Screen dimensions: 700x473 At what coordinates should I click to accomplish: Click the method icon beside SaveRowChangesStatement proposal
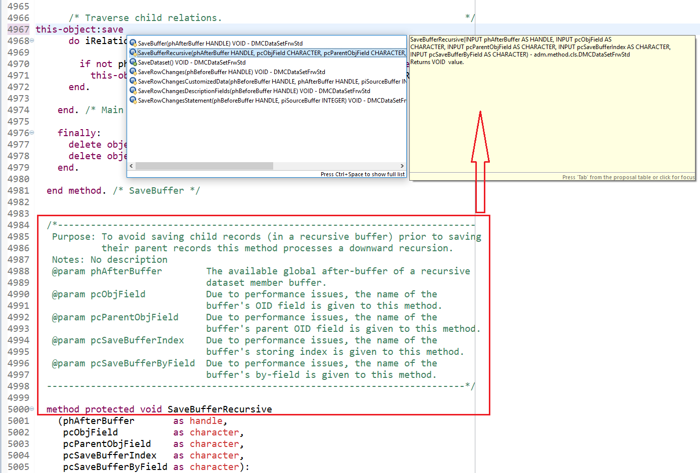tap(133, 100)
